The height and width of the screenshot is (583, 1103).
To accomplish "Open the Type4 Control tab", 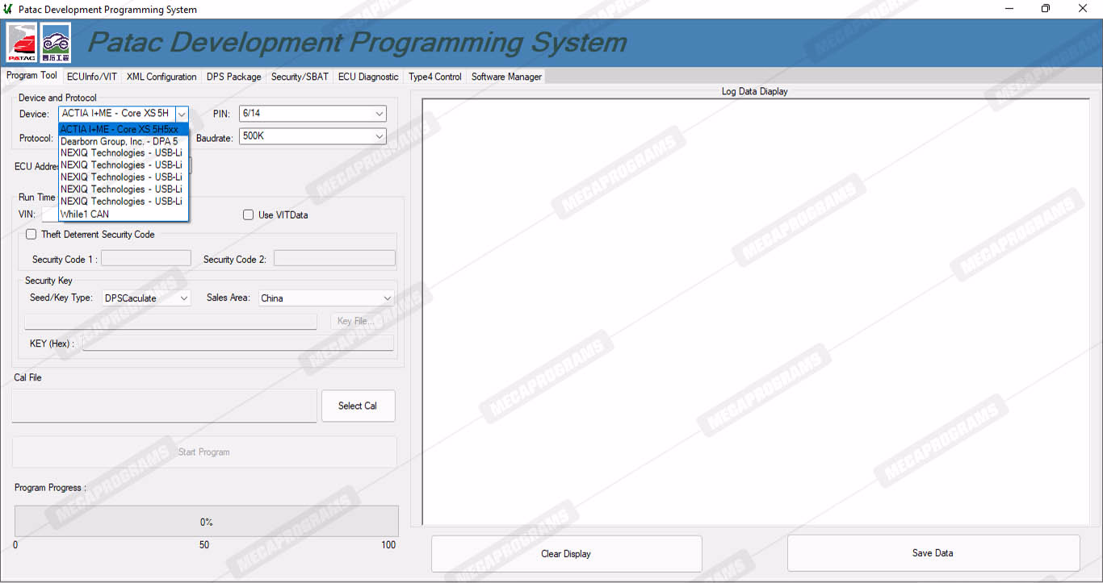I will pos(435,77).
